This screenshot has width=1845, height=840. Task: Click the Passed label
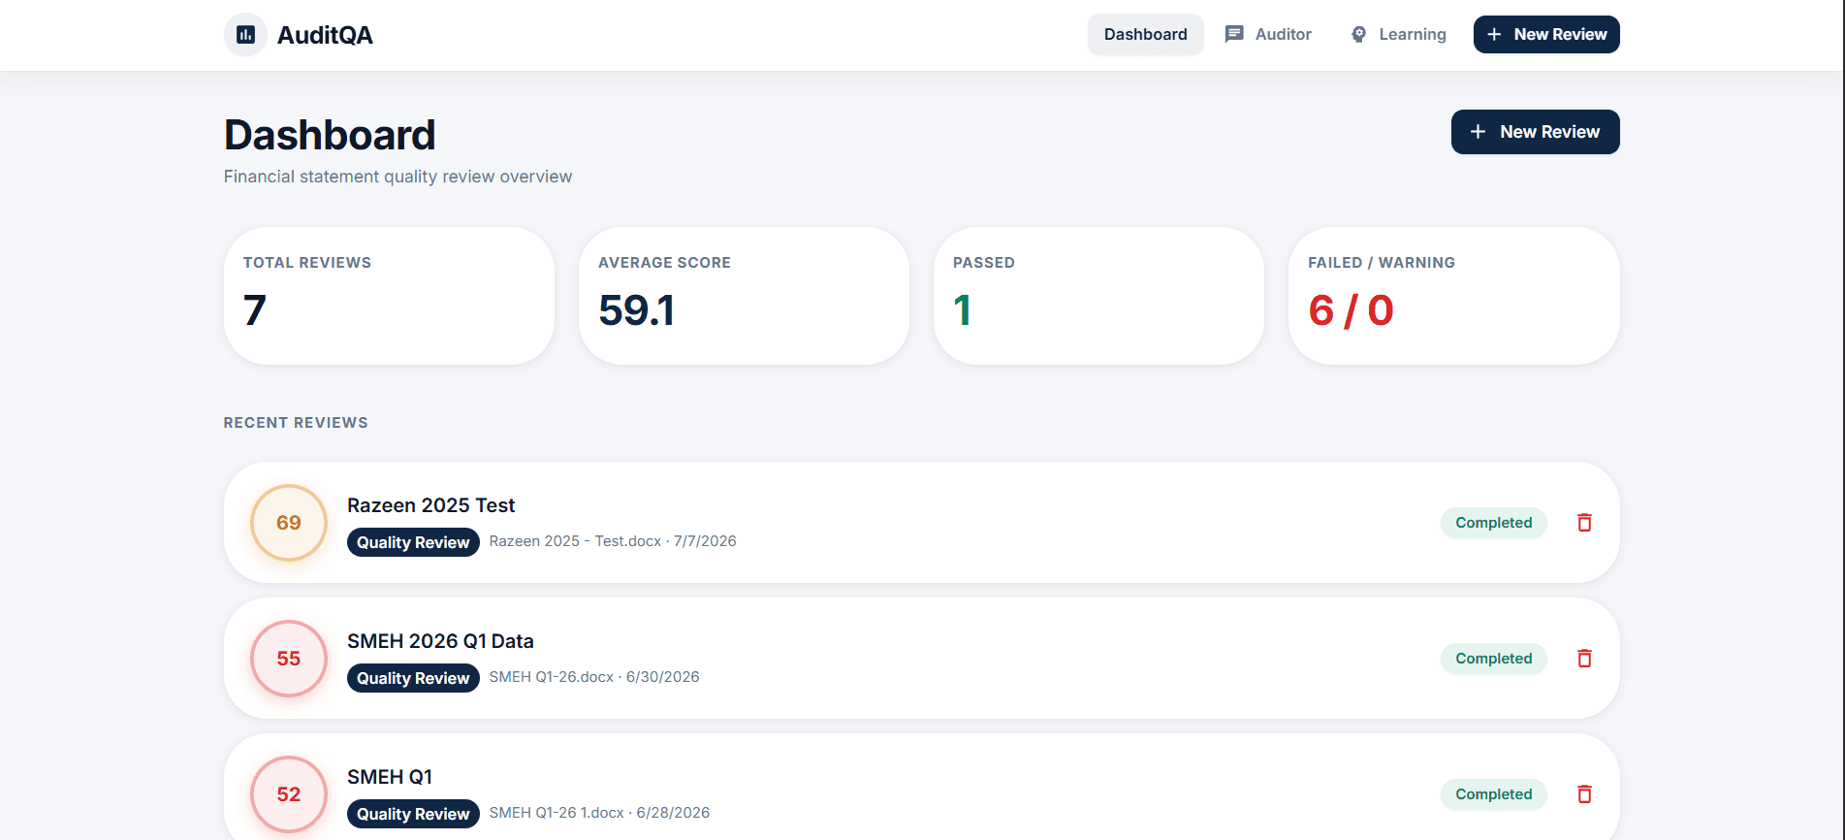tap(984, 263)
